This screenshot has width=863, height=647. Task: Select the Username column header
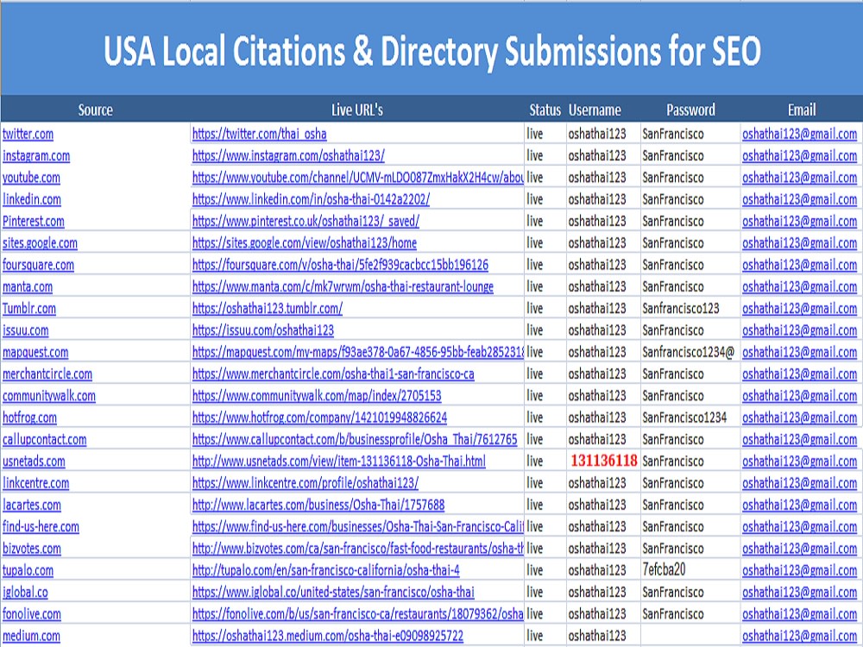click(595, 110)
